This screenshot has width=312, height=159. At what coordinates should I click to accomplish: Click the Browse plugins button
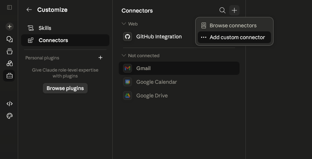click(x=65, y=88)
